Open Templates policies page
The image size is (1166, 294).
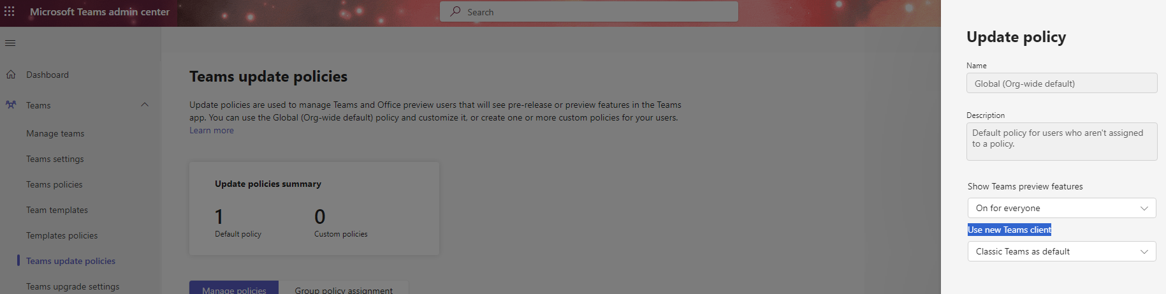(x=62, y=235)
